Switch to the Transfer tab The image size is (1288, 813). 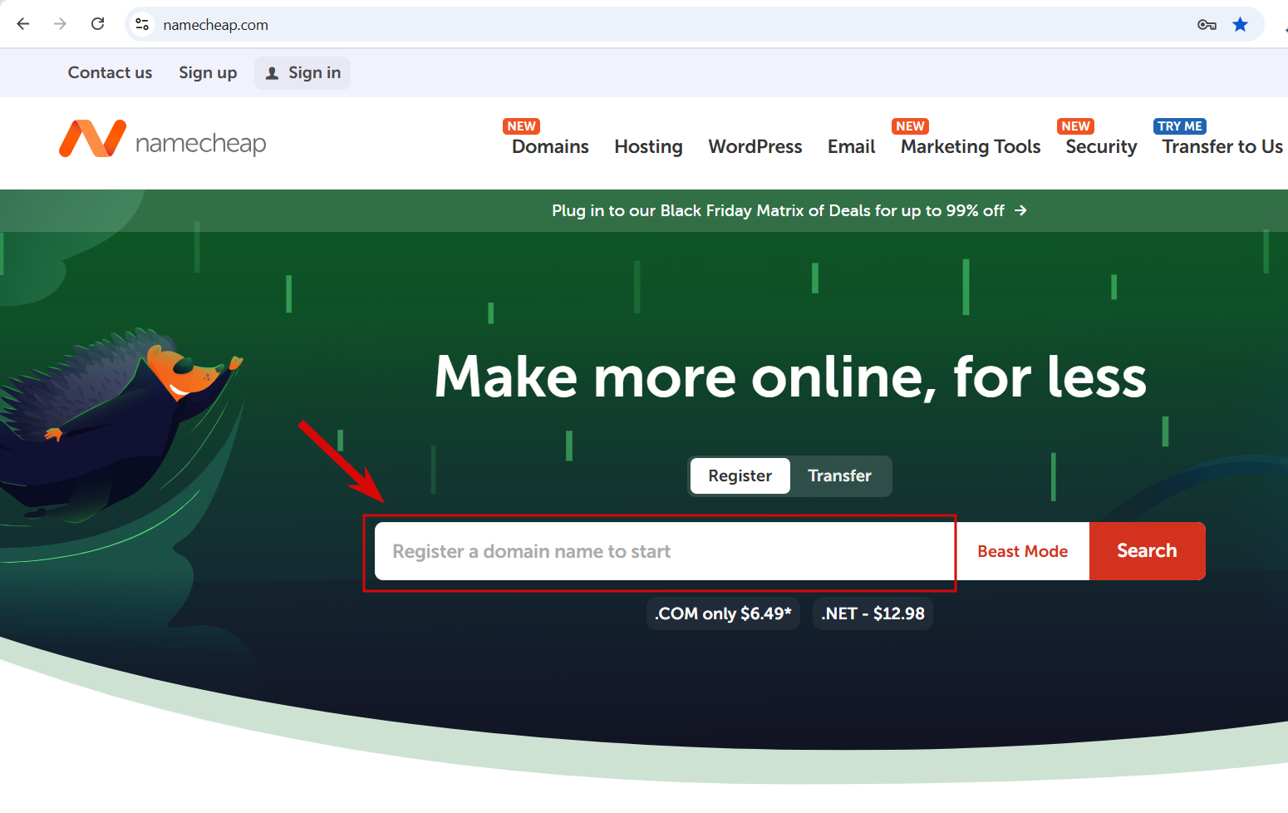click(x=839, y=475)
